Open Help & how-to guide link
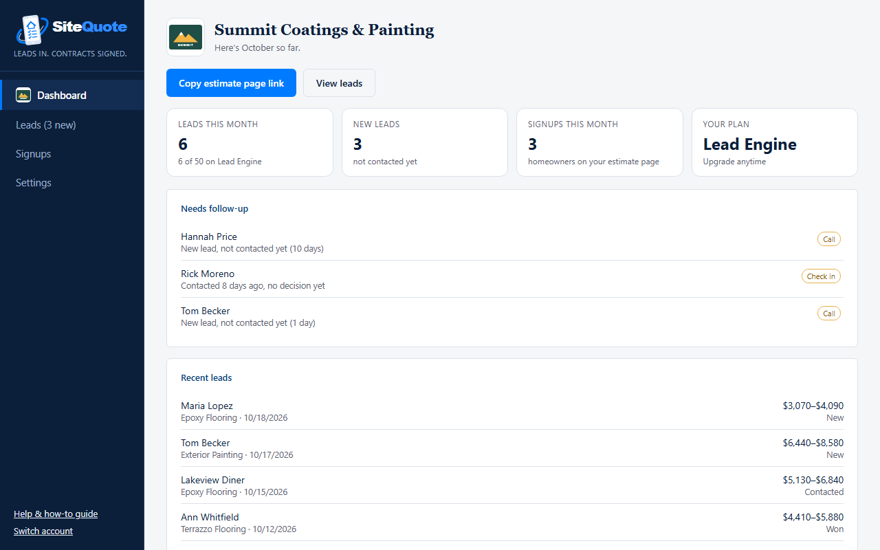 tap(56, 514)
